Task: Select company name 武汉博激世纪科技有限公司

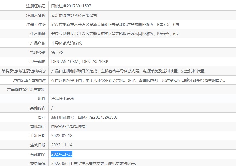Action: [74, 15]
